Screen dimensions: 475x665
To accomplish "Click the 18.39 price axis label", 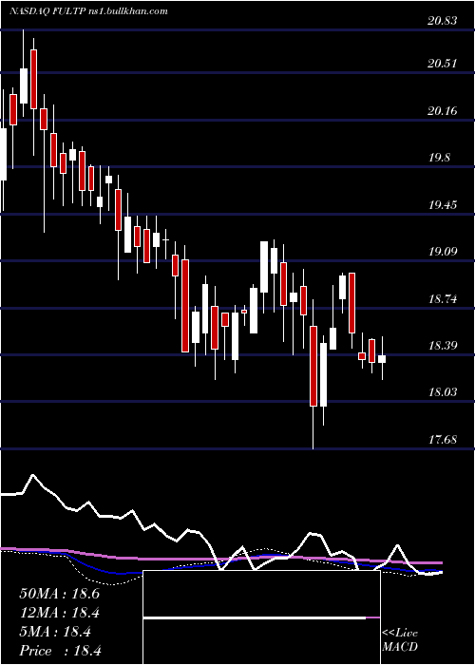I will coord(443,346).
